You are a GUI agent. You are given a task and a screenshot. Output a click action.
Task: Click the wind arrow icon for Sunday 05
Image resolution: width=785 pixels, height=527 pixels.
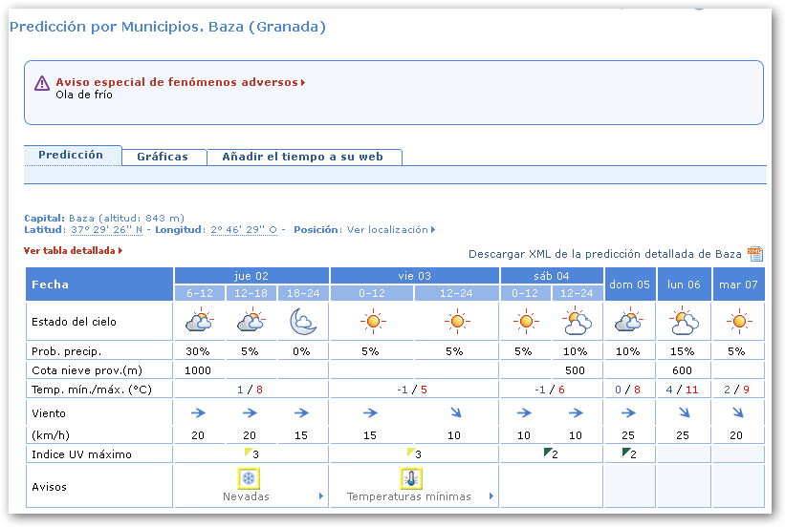pyautogui.click(x=629, y=412)
